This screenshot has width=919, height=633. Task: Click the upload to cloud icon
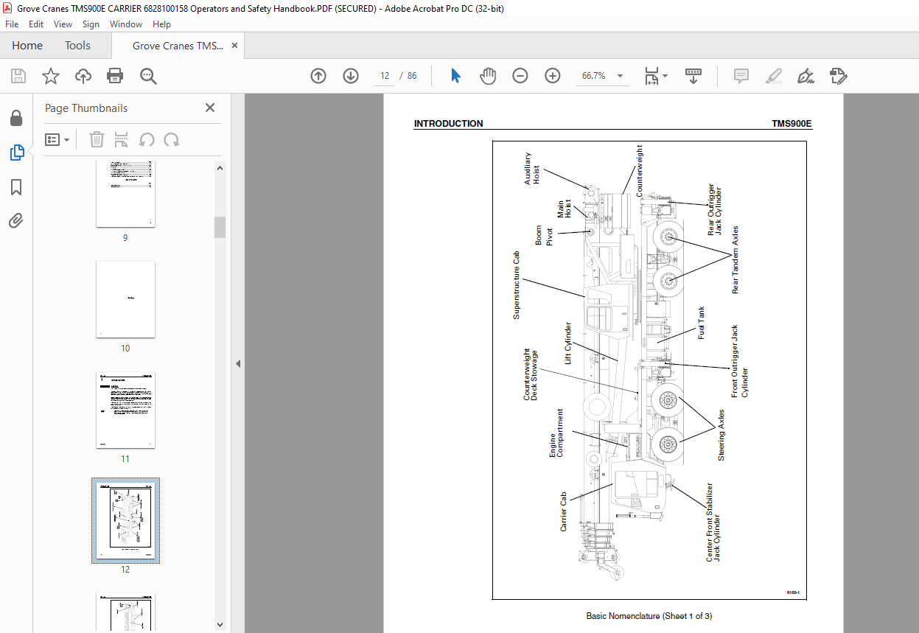[x=83, y=76]
